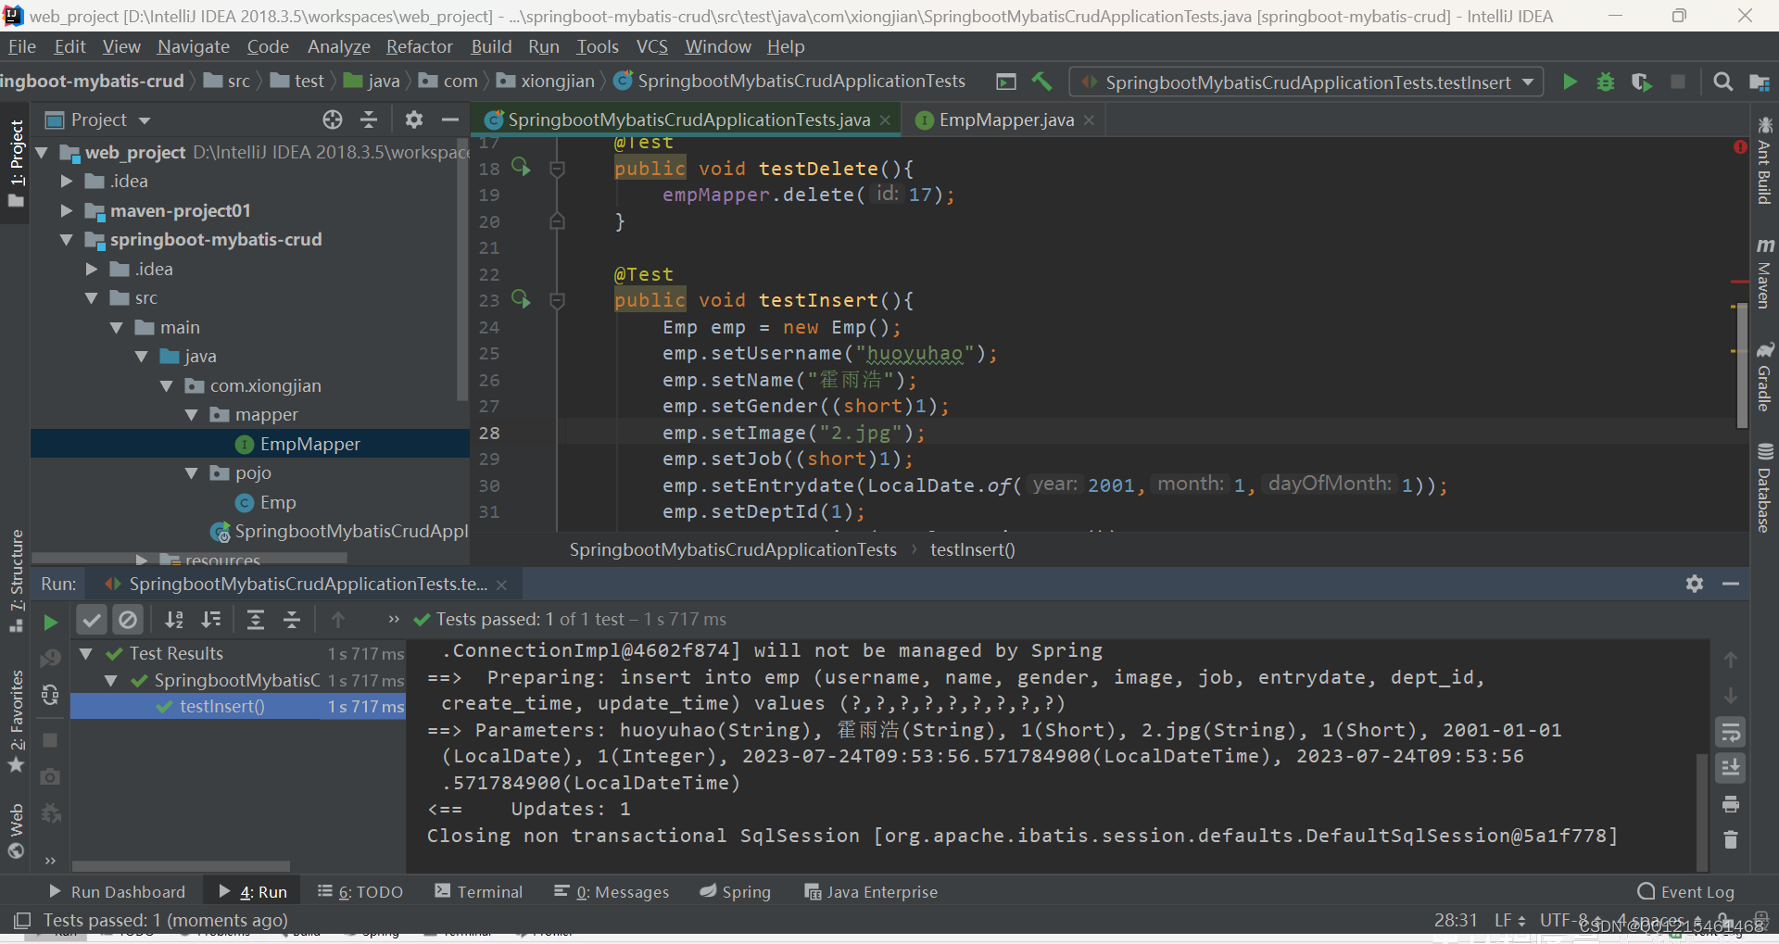Toggle the Gradle side panel
This screenshot has width=1779, height=944.
(x=1764, y=376)
